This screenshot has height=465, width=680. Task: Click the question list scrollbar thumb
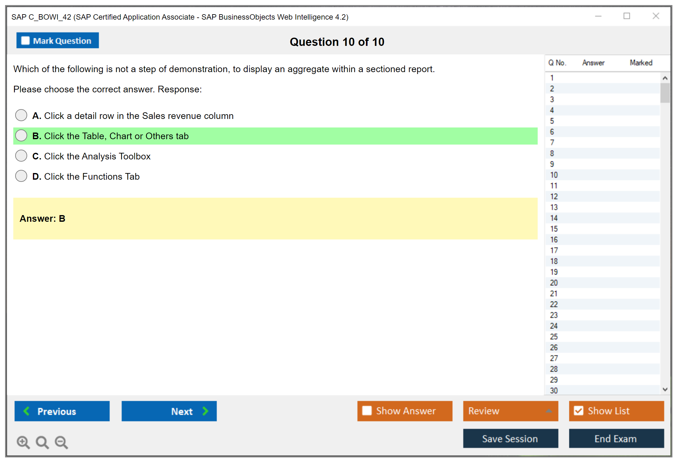(665, 93)
